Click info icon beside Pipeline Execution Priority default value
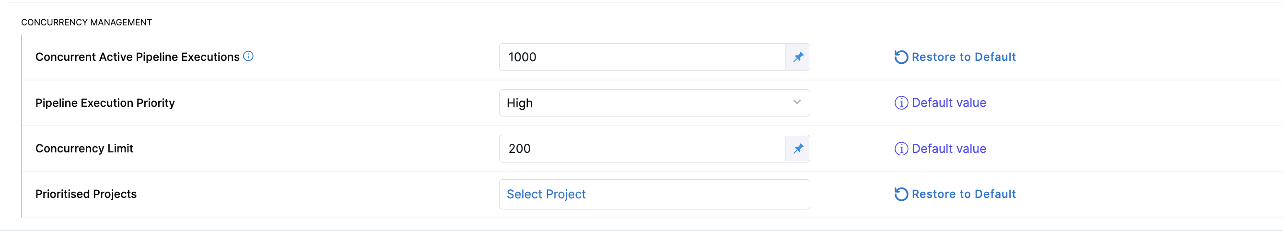 [x=900, y=103]
